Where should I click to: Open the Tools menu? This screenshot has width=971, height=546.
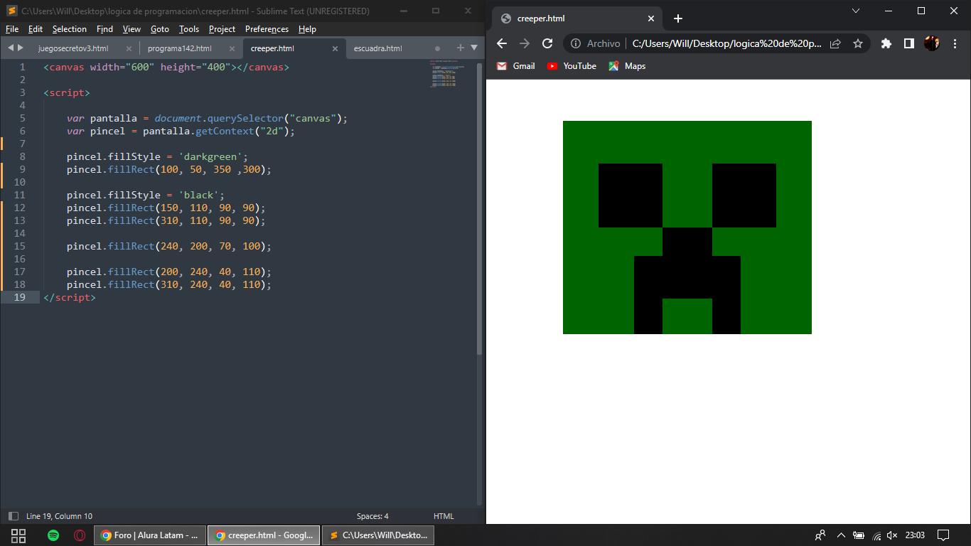coord(189,29)
